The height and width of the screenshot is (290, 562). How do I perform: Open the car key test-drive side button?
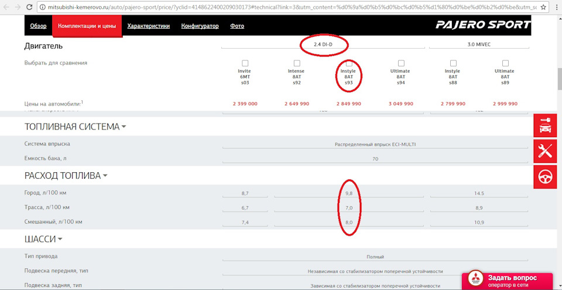click(545, 125)
